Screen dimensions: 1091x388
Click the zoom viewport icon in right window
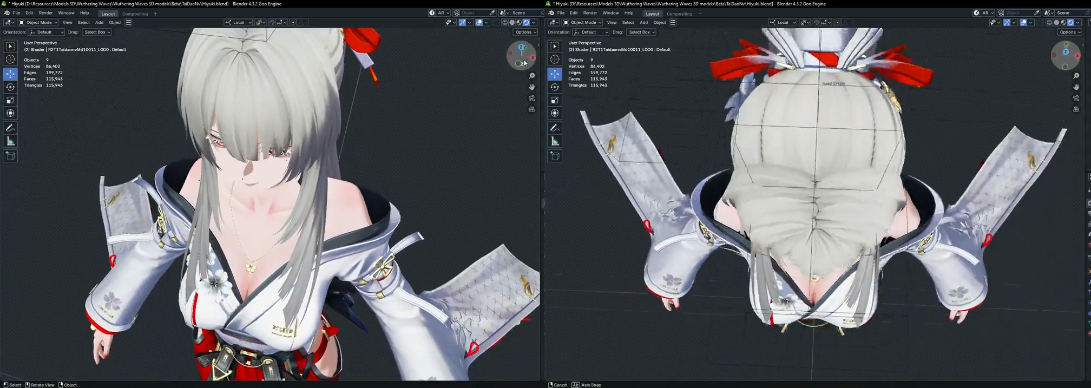(x=1076, y=76)
